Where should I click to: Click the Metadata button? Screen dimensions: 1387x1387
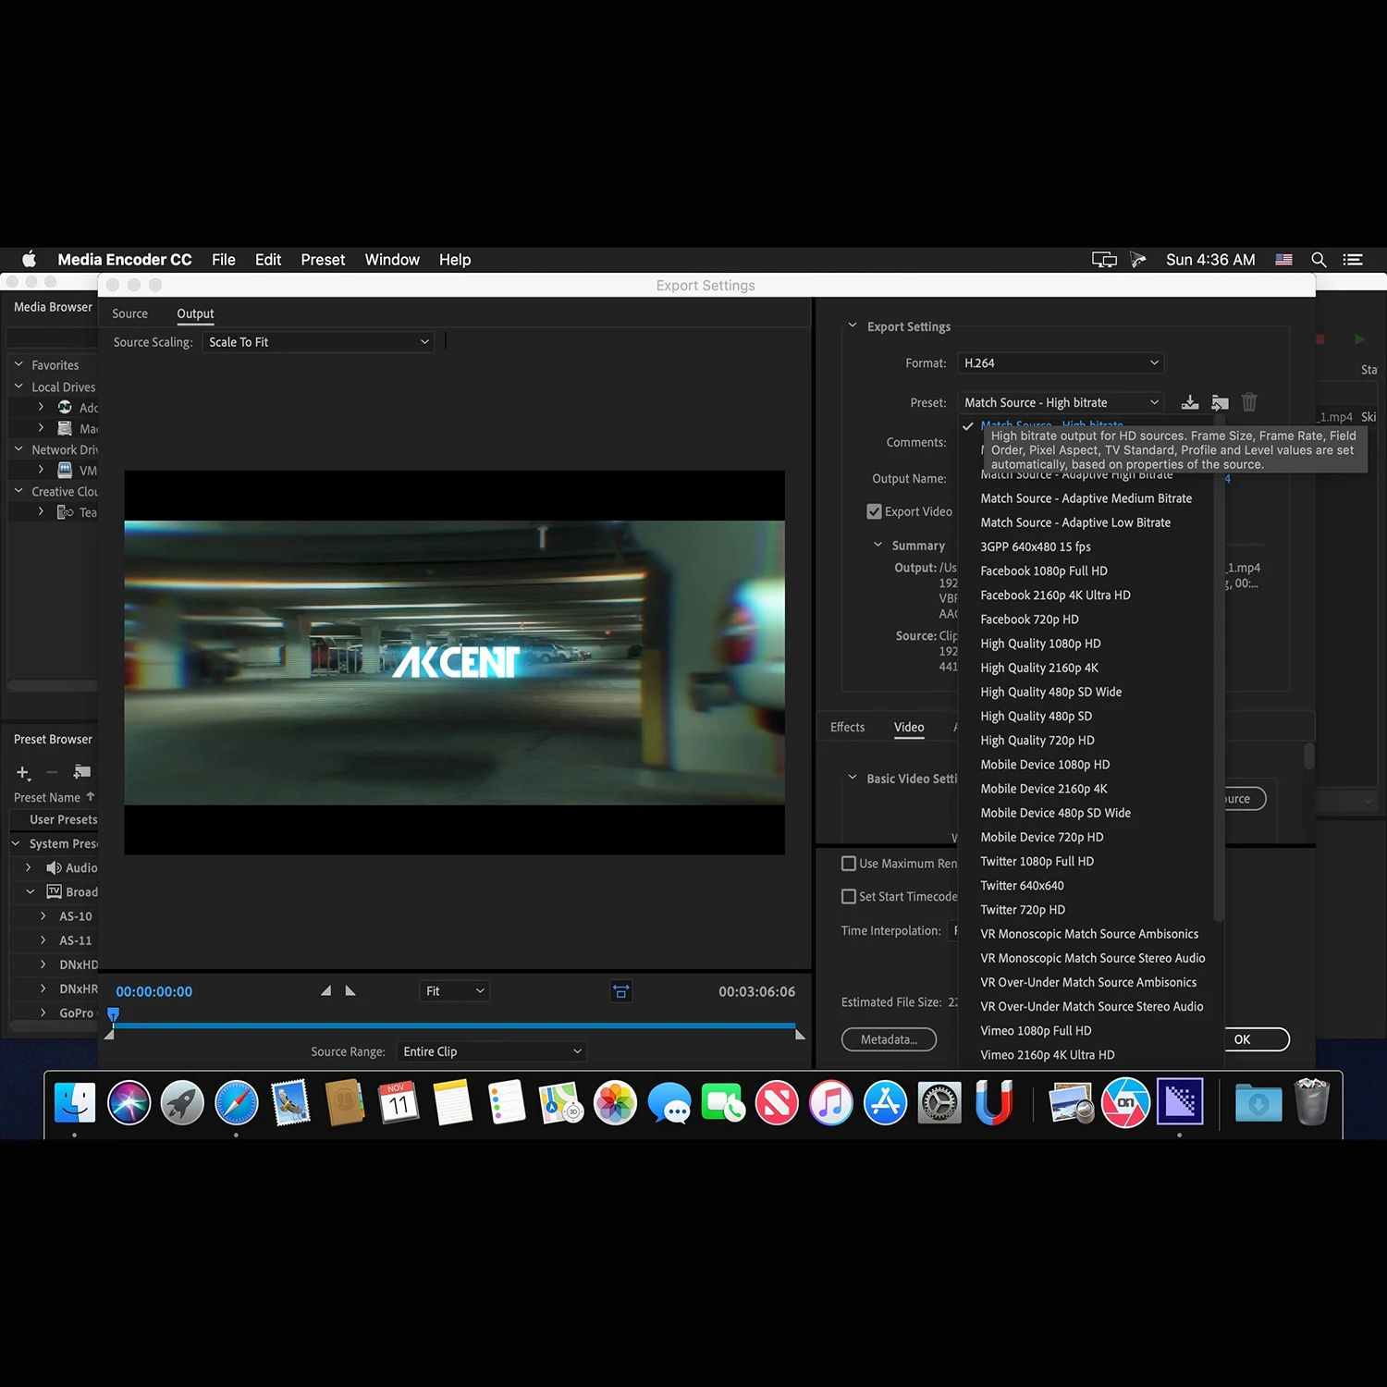889,1039
